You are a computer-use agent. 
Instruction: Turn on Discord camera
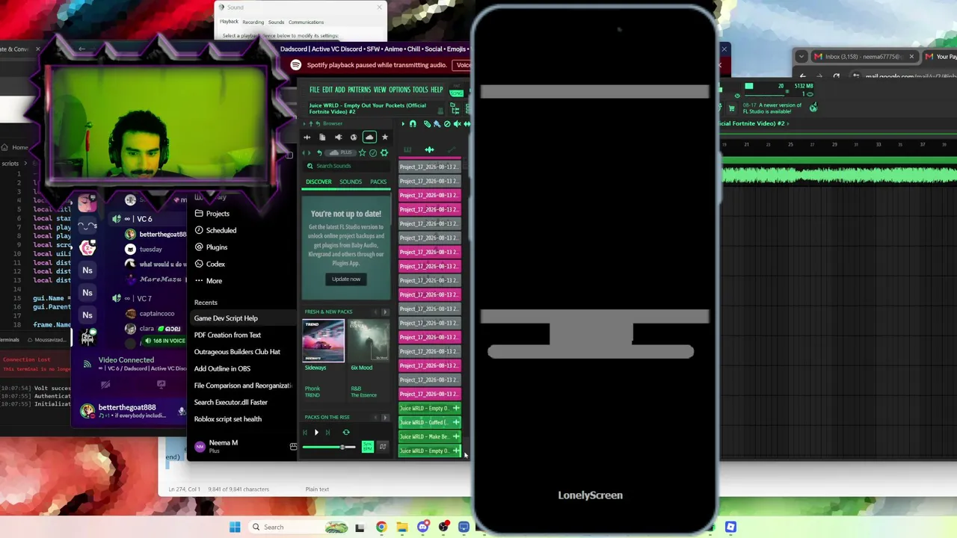click(x=105, y=385)
